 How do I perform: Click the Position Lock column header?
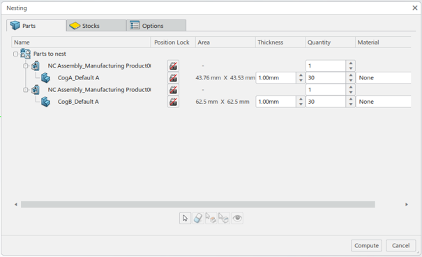(x=173, y=42)
